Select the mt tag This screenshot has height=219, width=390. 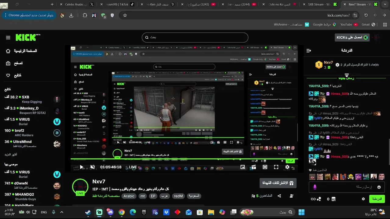143,196
